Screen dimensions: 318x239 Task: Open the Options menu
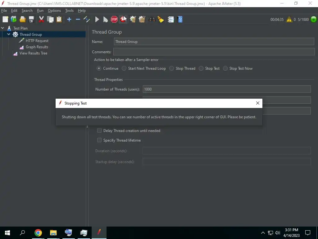point(54,11)
